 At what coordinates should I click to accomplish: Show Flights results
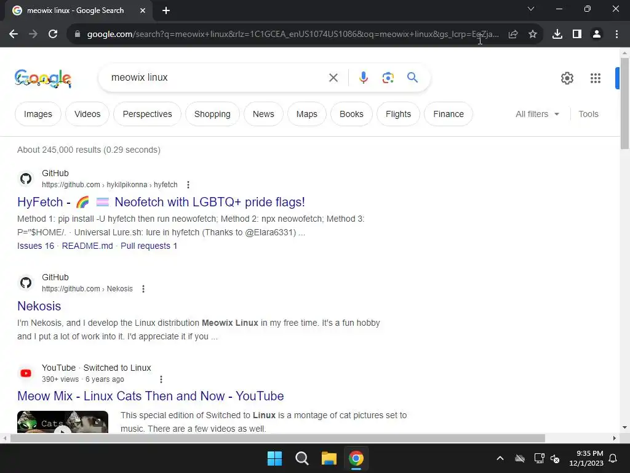tap(399, 114)
